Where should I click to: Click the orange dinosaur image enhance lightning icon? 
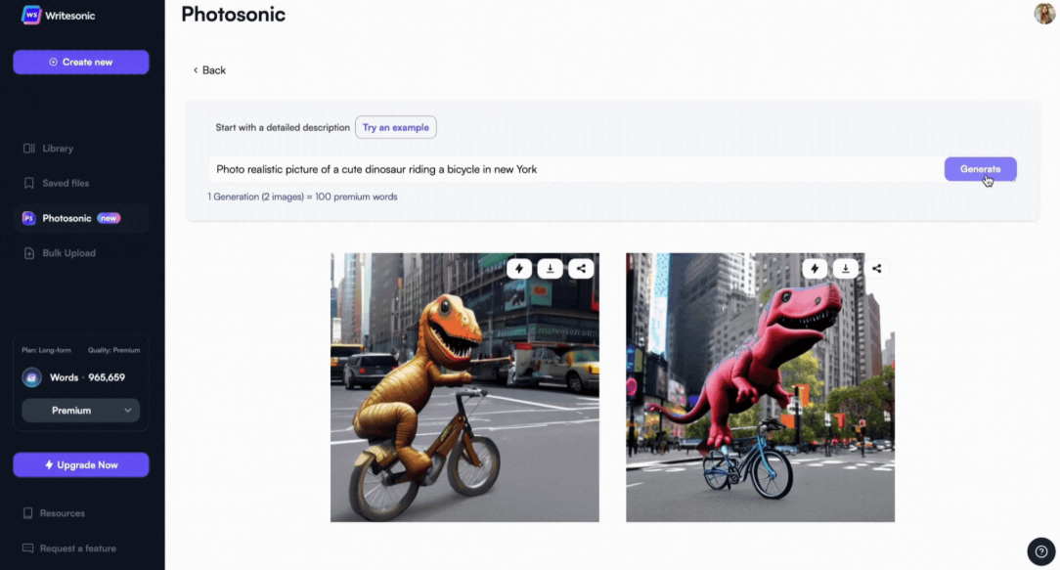pos(519,269)
